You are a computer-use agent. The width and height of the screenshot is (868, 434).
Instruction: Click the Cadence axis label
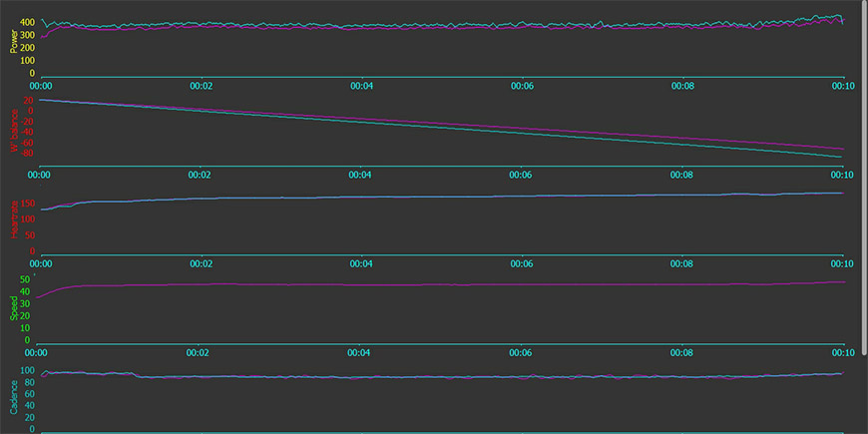click(x=14, y=396)
